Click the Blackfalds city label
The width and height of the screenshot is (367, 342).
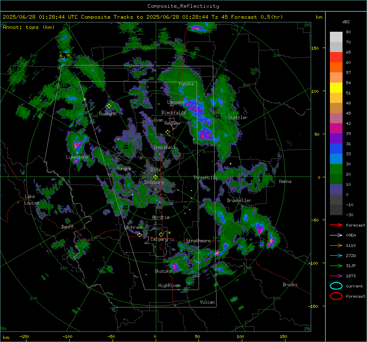coord(173,113)
